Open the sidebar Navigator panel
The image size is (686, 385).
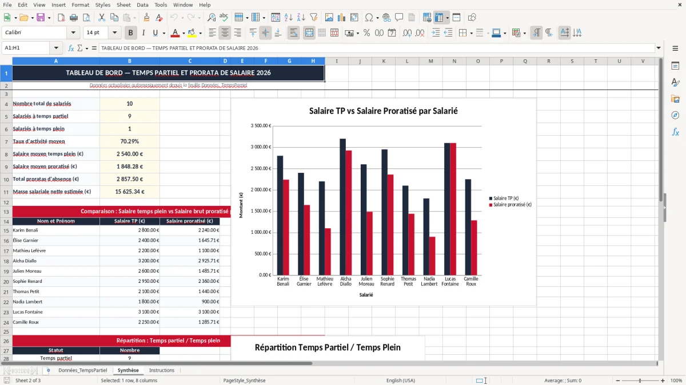click(x=675, y=116)
